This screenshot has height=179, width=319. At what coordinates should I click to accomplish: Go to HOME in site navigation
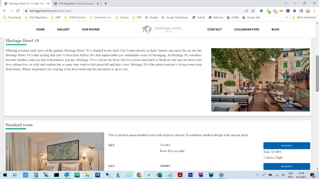tap(41, 29)
